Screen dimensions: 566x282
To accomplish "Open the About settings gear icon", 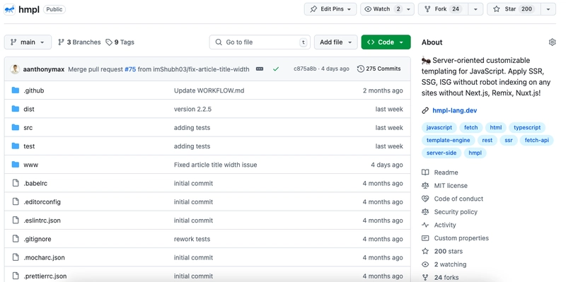I will (x=552, y=42).
